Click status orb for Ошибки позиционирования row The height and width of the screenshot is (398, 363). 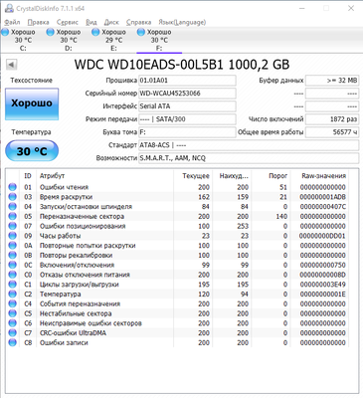click(x=12, y=226)
